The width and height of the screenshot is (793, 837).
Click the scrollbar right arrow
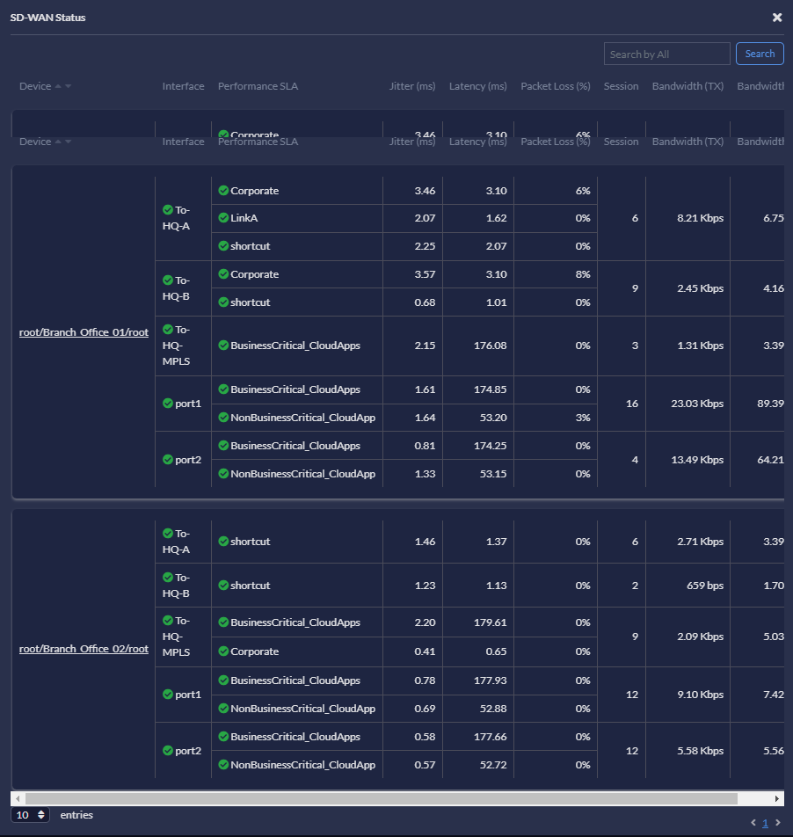(x=776, y=798)
